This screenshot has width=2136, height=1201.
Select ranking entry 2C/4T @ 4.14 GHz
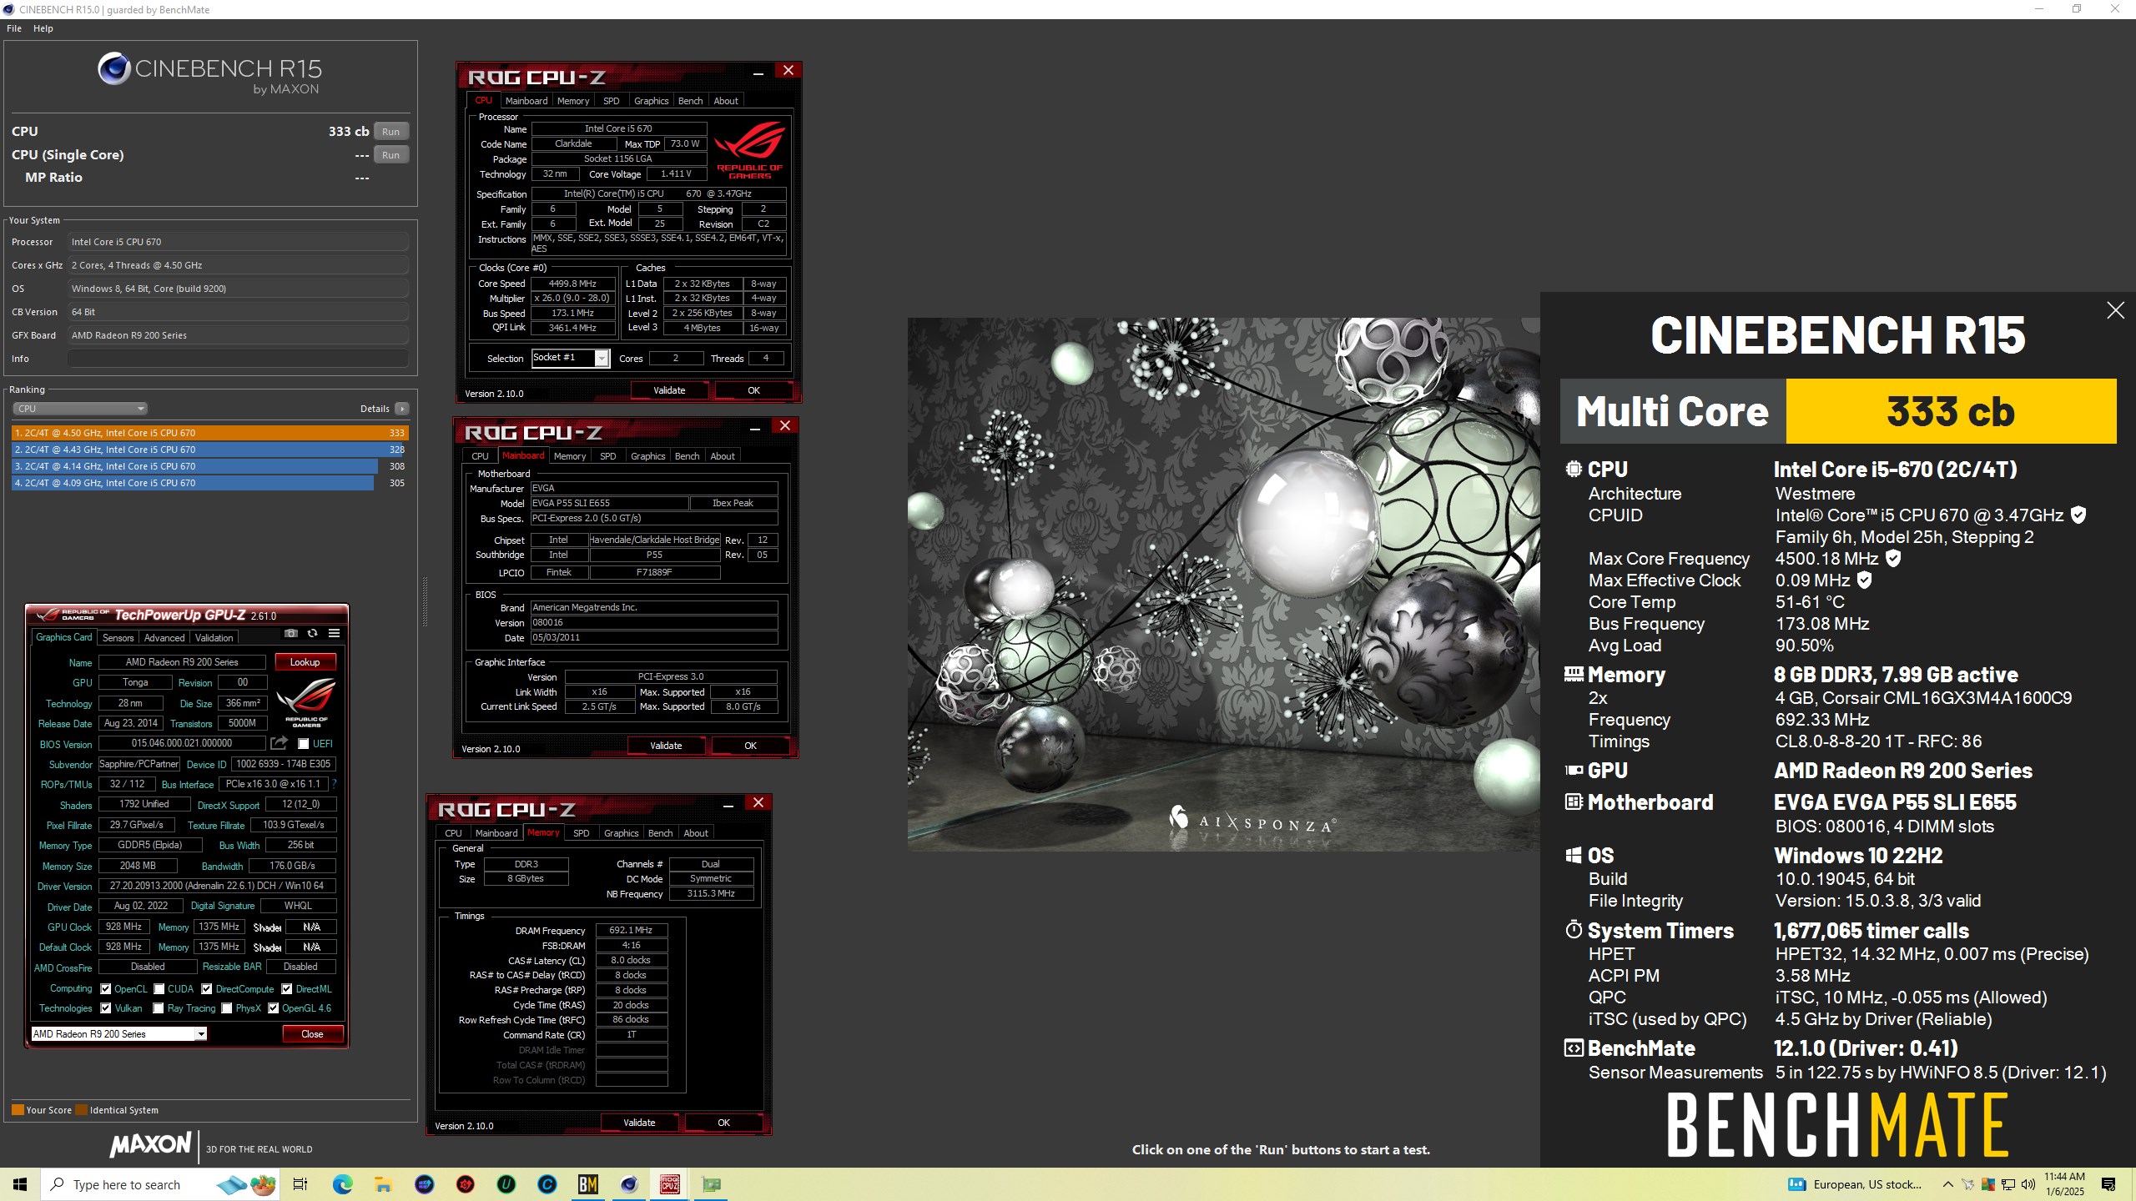point(209,466)
